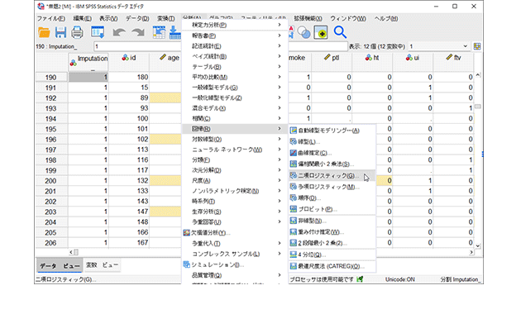This screenshot has height=314, width=521.
Task: Open the 変換(T) menu
Action: tap(165, 18)
